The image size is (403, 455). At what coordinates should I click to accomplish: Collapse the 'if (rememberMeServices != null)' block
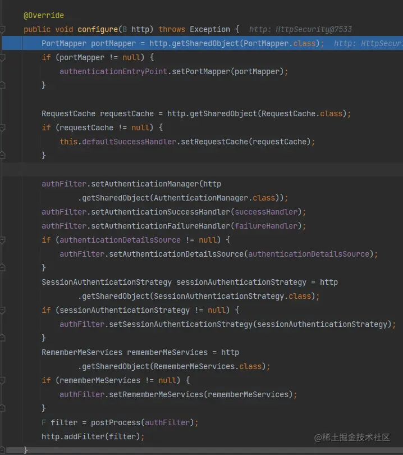click(2, 380)
